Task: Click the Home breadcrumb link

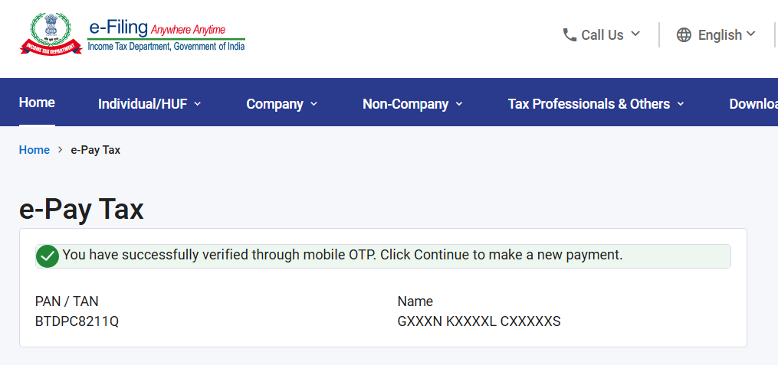Action: [34, 150]
